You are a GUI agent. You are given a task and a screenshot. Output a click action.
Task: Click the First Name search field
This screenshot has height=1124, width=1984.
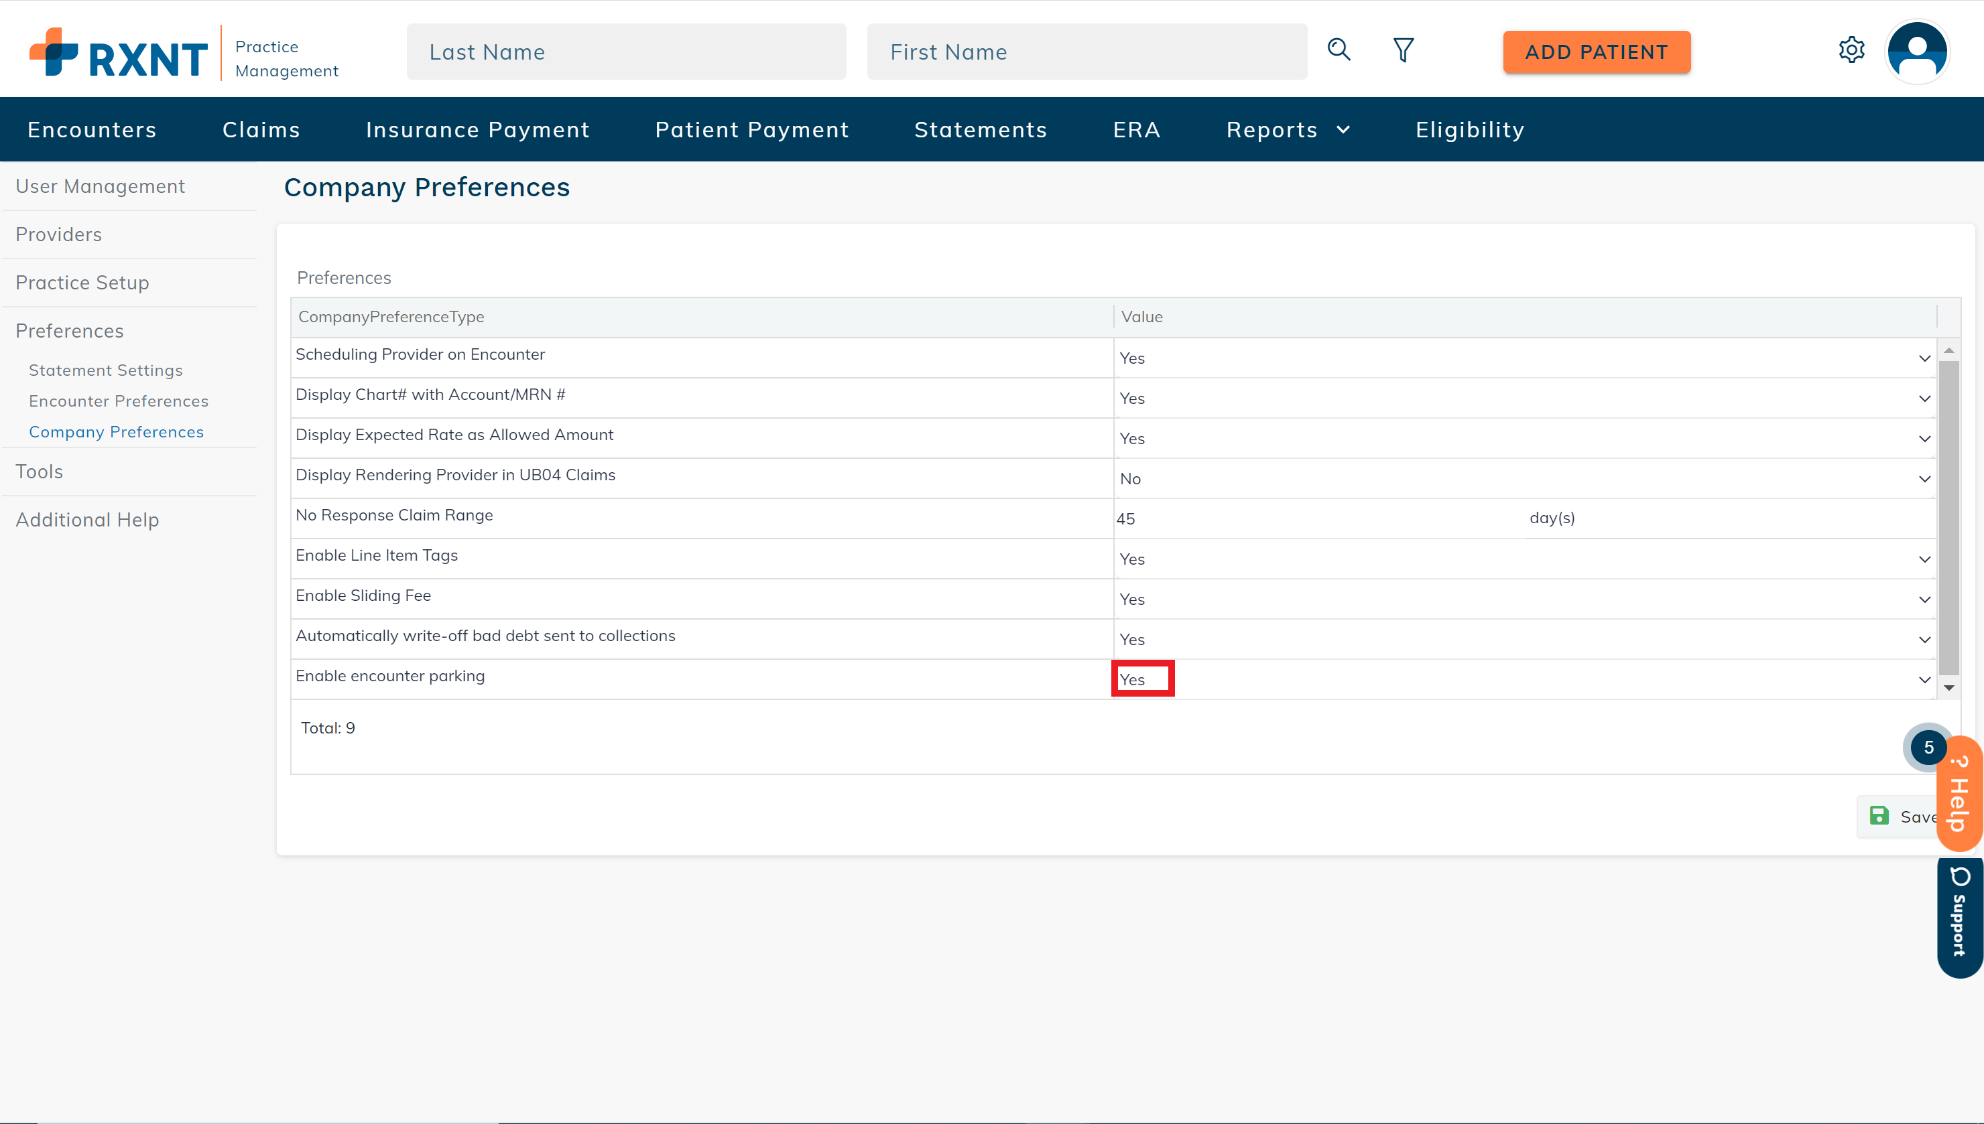[x=1087, y=52]
